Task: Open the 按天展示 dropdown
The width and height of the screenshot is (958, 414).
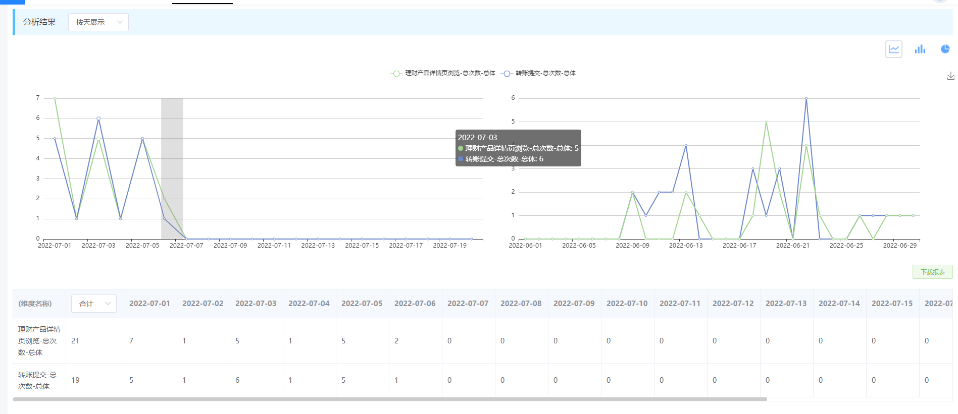Action: [98, 22]
